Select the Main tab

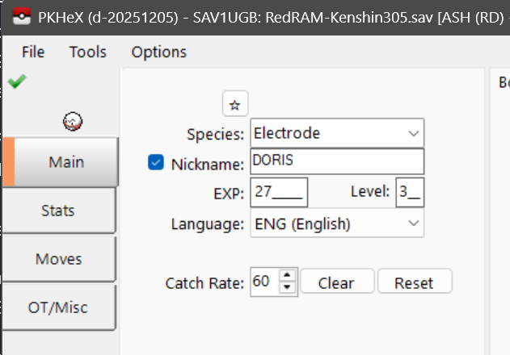click(65, 161)
